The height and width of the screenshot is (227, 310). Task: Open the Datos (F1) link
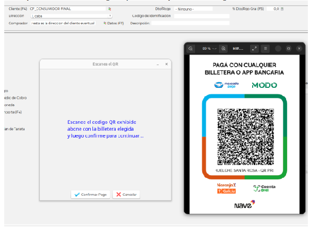click(114, 23)
